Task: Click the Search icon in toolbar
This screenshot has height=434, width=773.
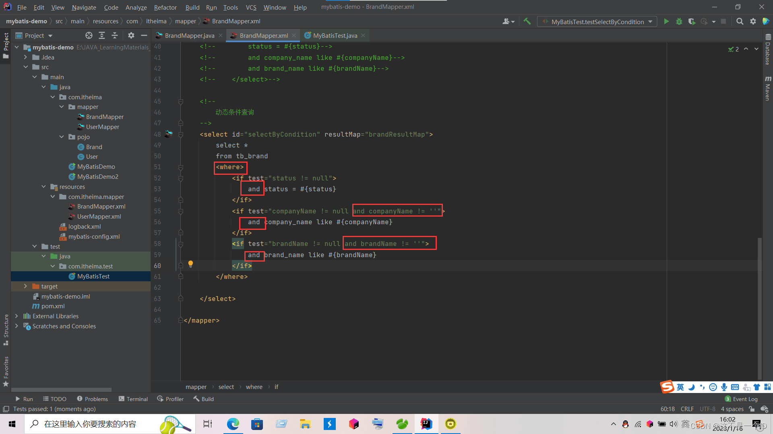Action: click(739, 22)
